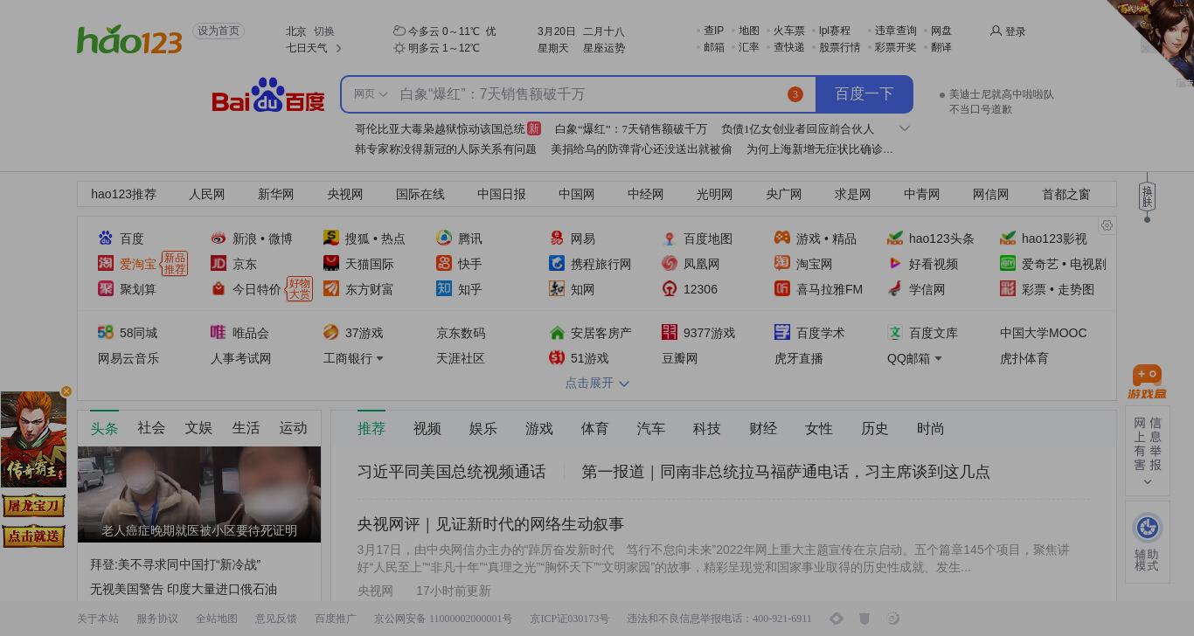
Task: Open the Douban site link
Action: point(680,358)
